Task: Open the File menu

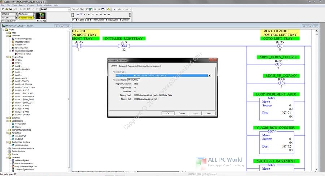Action: (3, 5)
